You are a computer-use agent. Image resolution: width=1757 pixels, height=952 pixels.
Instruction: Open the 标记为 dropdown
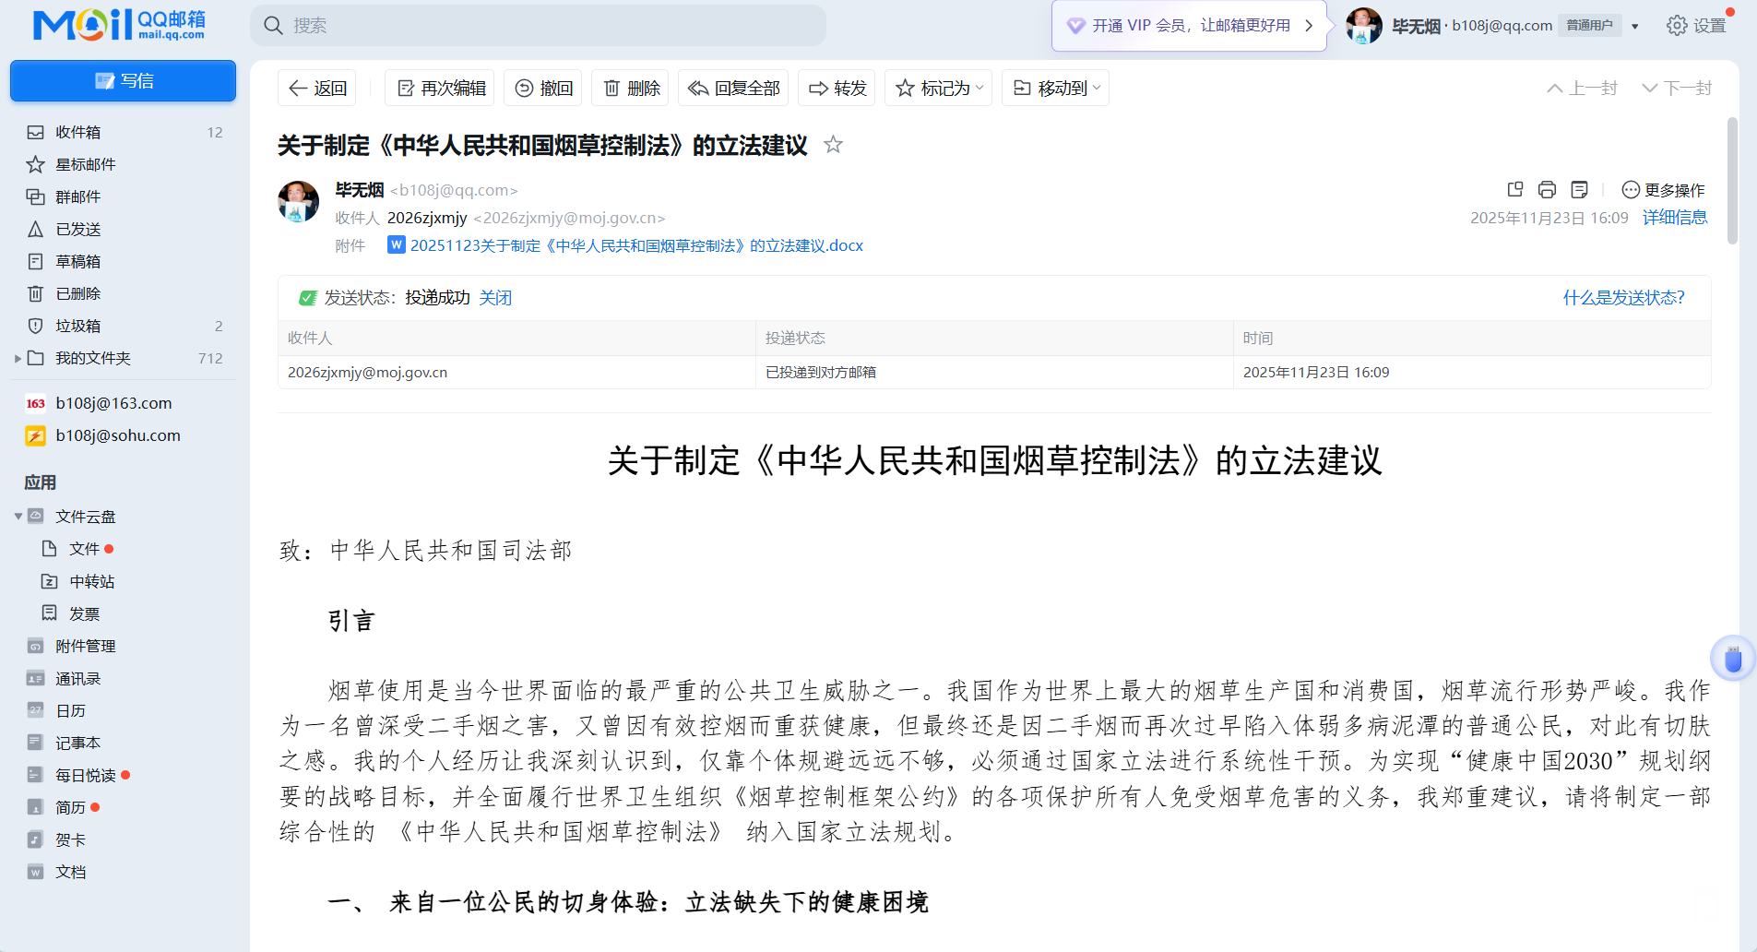(x=939, y=89)
